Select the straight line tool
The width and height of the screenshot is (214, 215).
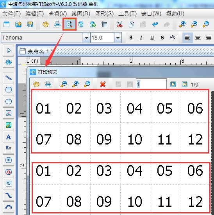(9, 78)
